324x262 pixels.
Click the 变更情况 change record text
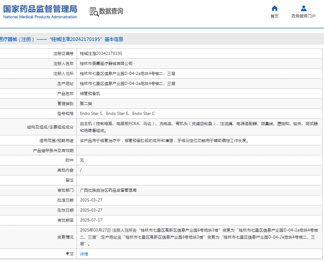click(x=199, y=237)
